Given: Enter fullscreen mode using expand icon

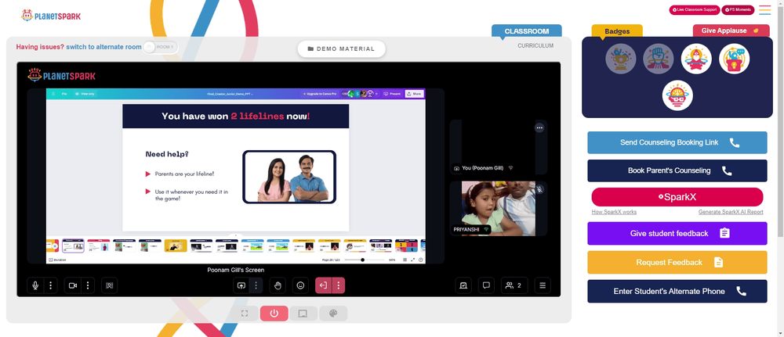Looking at the screenshot, I should 245,314.
